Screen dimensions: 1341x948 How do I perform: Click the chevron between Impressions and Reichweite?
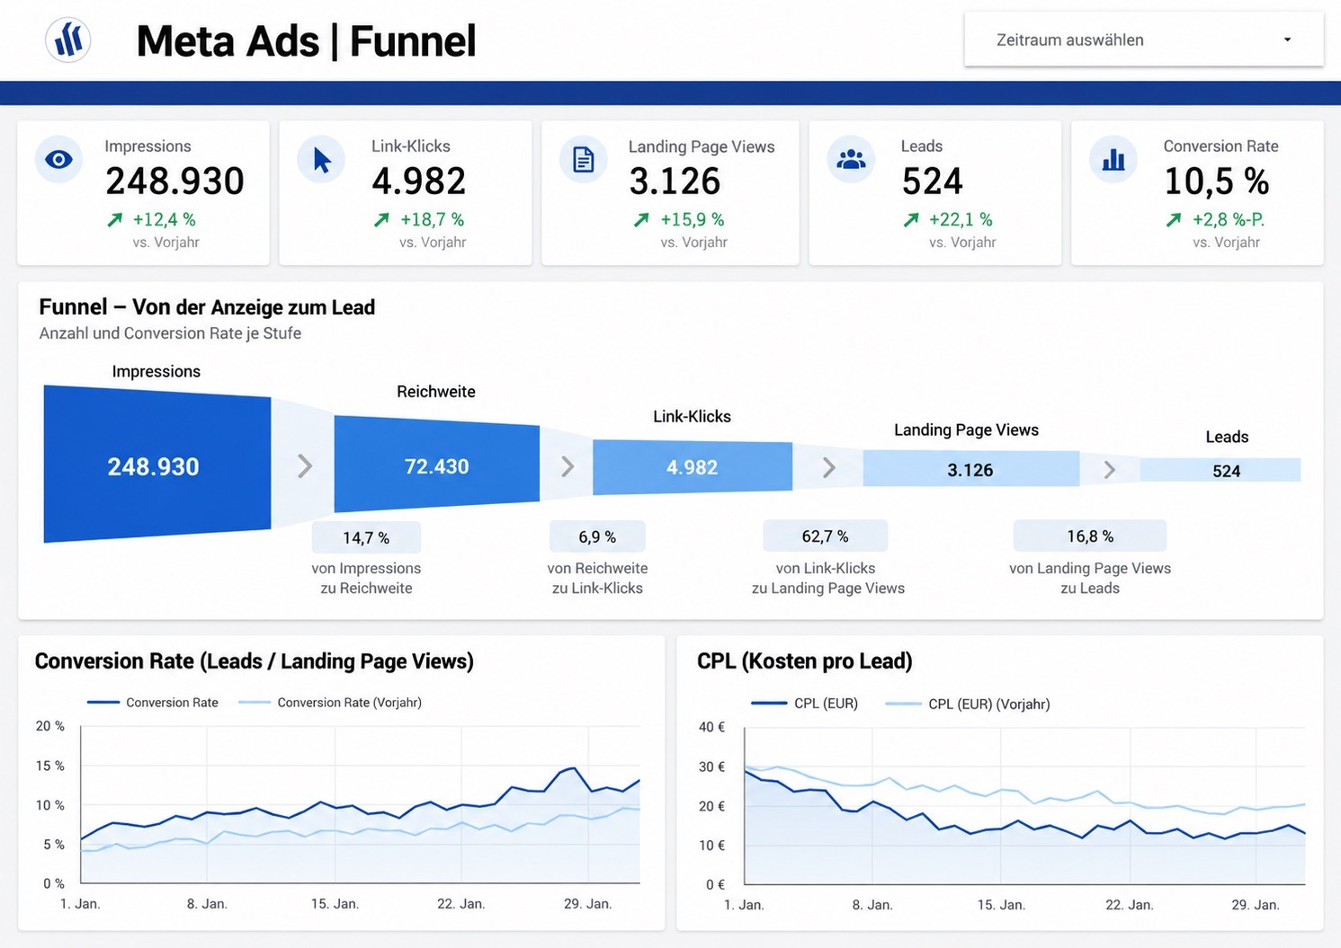click(305, 465)
